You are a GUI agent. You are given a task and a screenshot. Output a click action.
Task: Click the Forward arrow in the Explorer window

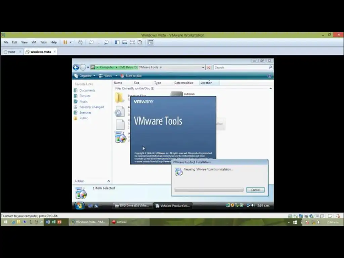click(x=83, y=67)
